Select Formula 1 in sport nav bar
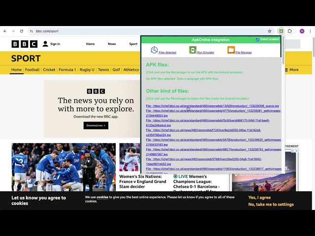Viewport: 315px width, 236px height. 67,70
